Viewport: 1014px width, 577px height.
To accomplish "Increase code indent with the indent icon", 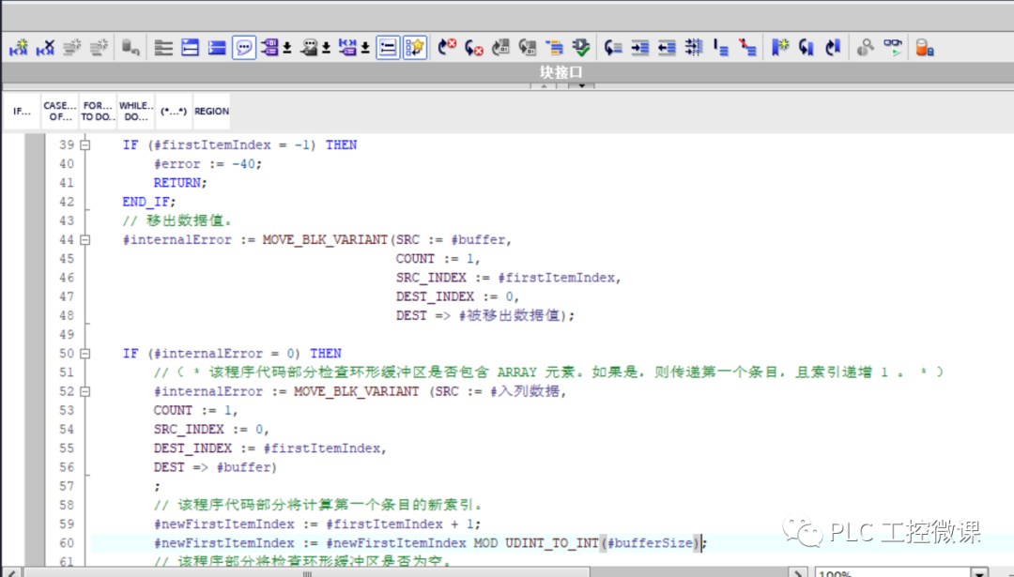I will tap(643, 47).
